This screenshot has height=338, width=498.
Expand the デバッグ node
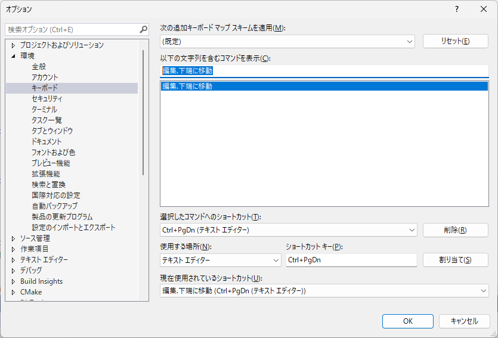[13, 271]
